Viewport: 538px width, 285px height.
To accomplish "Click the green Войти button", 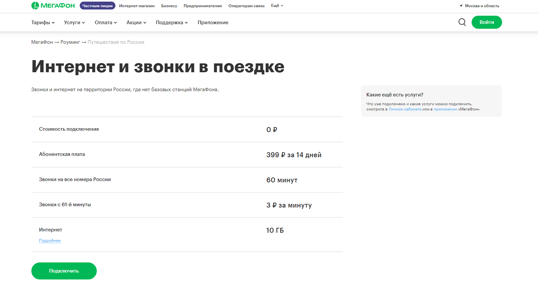I will point(487,22).
